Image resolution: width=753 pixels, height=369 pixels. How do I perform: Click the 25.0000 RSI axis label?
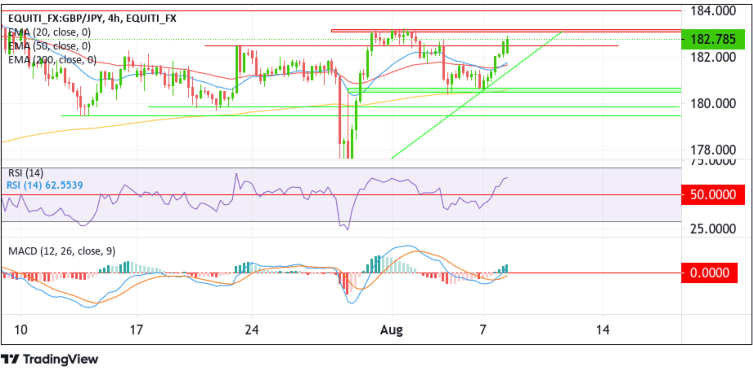pyautogui.click(x=713, y=229)
